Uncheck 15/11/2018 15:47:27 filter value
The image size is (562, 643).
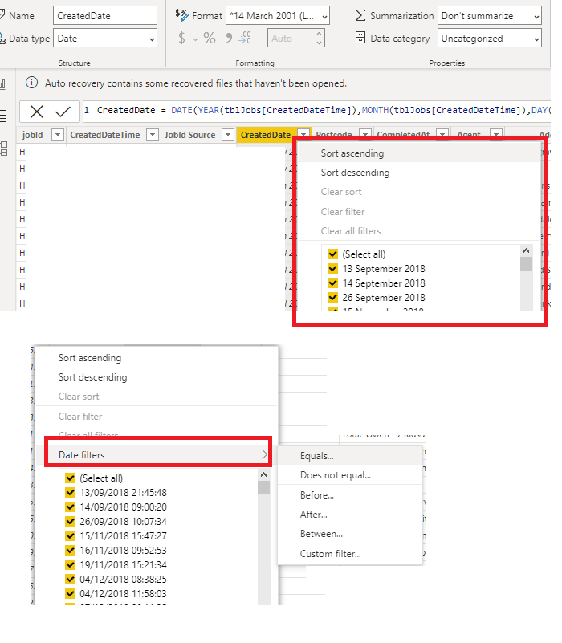(70, 536)
